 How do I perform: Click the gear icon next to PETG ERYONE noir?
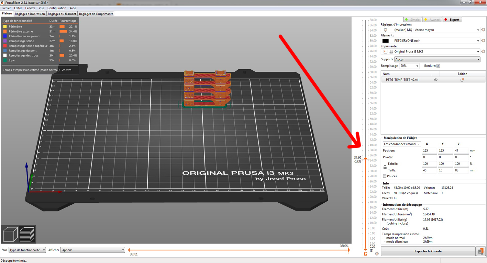pyautogui.click(x=483, y=40)
